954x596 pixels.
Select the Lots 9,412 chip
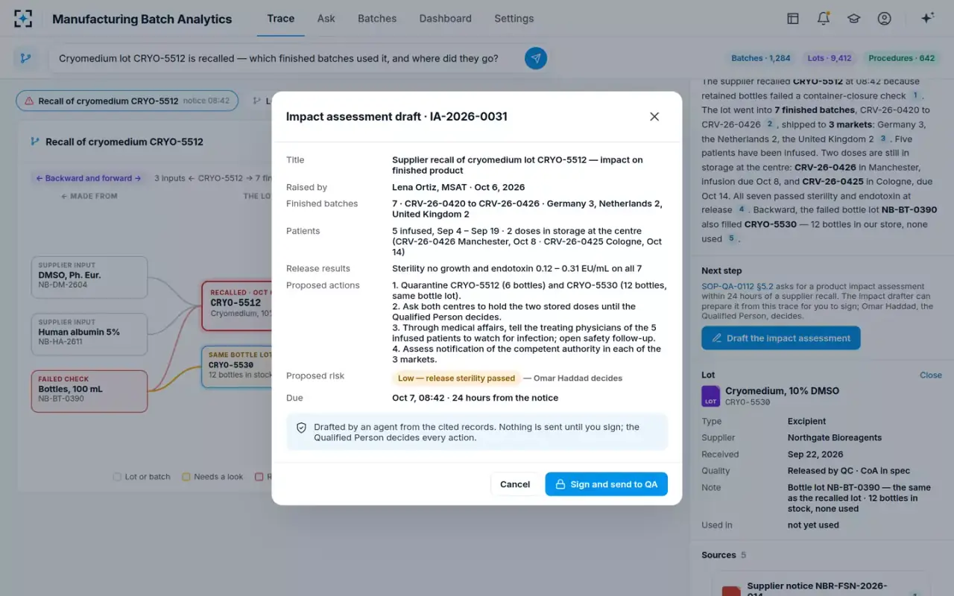(830, 58)
